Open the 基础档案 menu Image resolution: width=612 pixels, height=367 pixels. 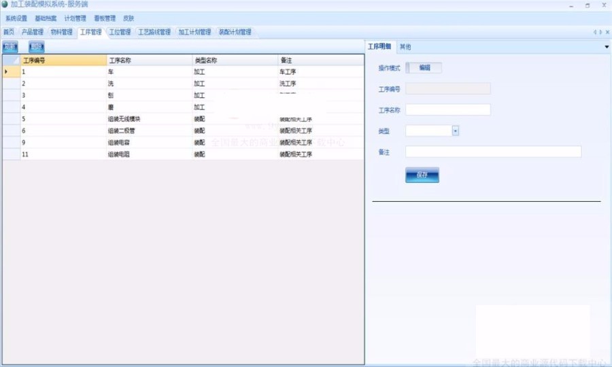click(x=46, y=18)
